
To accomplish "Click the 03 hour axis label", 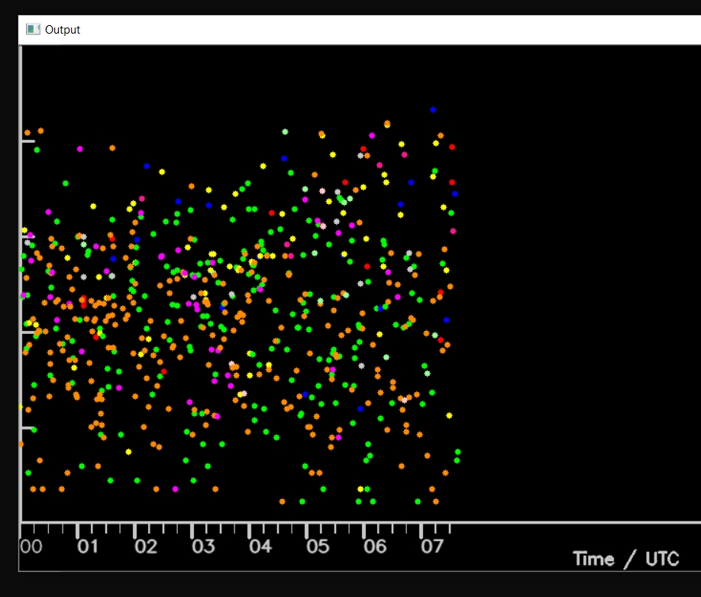I will click(x=203, y=547).
